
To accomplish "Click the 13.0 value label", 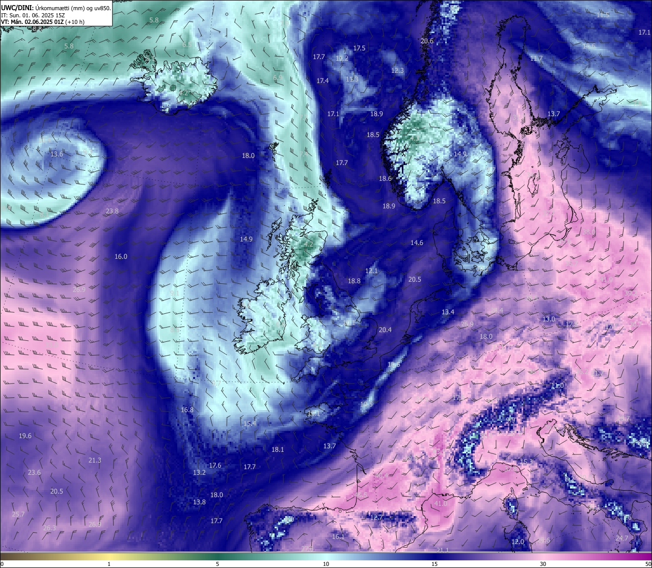I will (x=549, y=319).
